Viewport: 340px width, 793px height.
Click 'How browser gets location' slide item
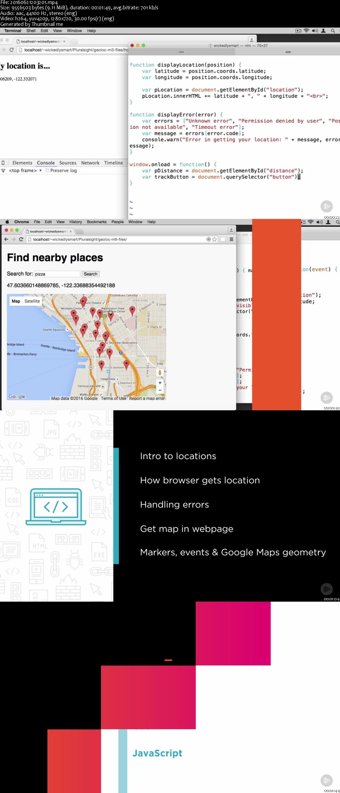click(x=200, y=480)
